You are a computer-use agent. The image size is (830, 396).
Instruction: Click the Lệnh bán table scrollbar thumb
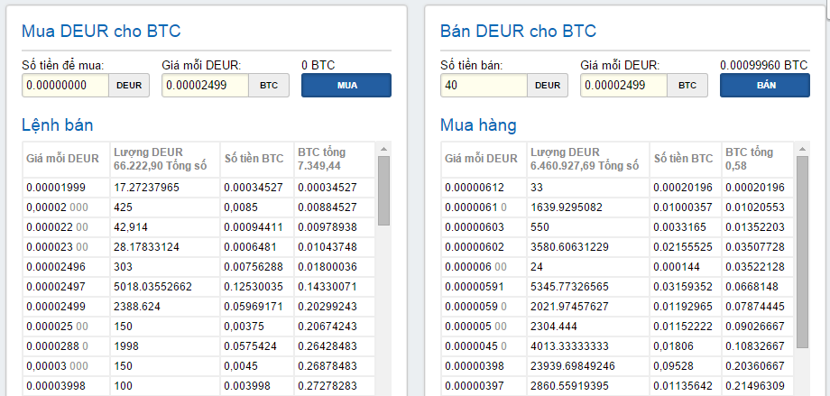pyautogui.click(x=384, y=190)
